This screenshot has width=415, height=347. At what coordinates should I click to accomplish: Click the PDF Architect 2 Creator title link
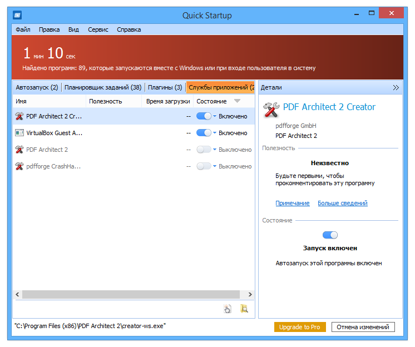click(x=329, y=107)
